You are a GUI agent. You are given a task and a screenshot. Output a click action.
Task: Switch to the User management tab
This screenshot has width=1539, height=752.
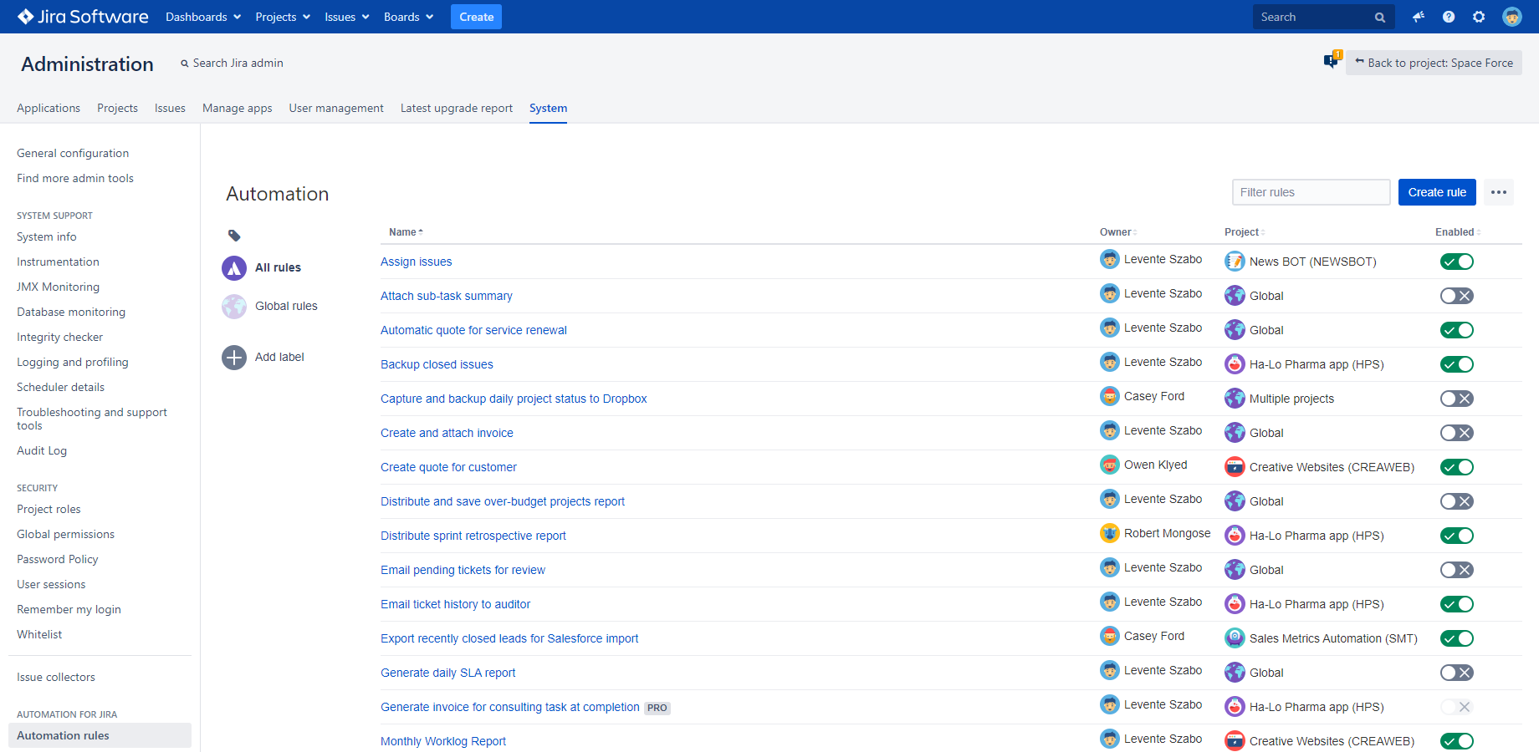tap(336, 108)
